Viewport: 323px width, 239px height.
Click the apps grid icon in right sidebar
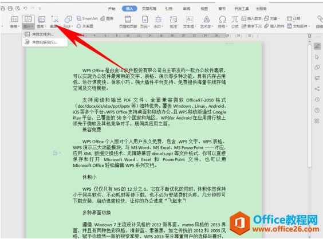[317, 121]
